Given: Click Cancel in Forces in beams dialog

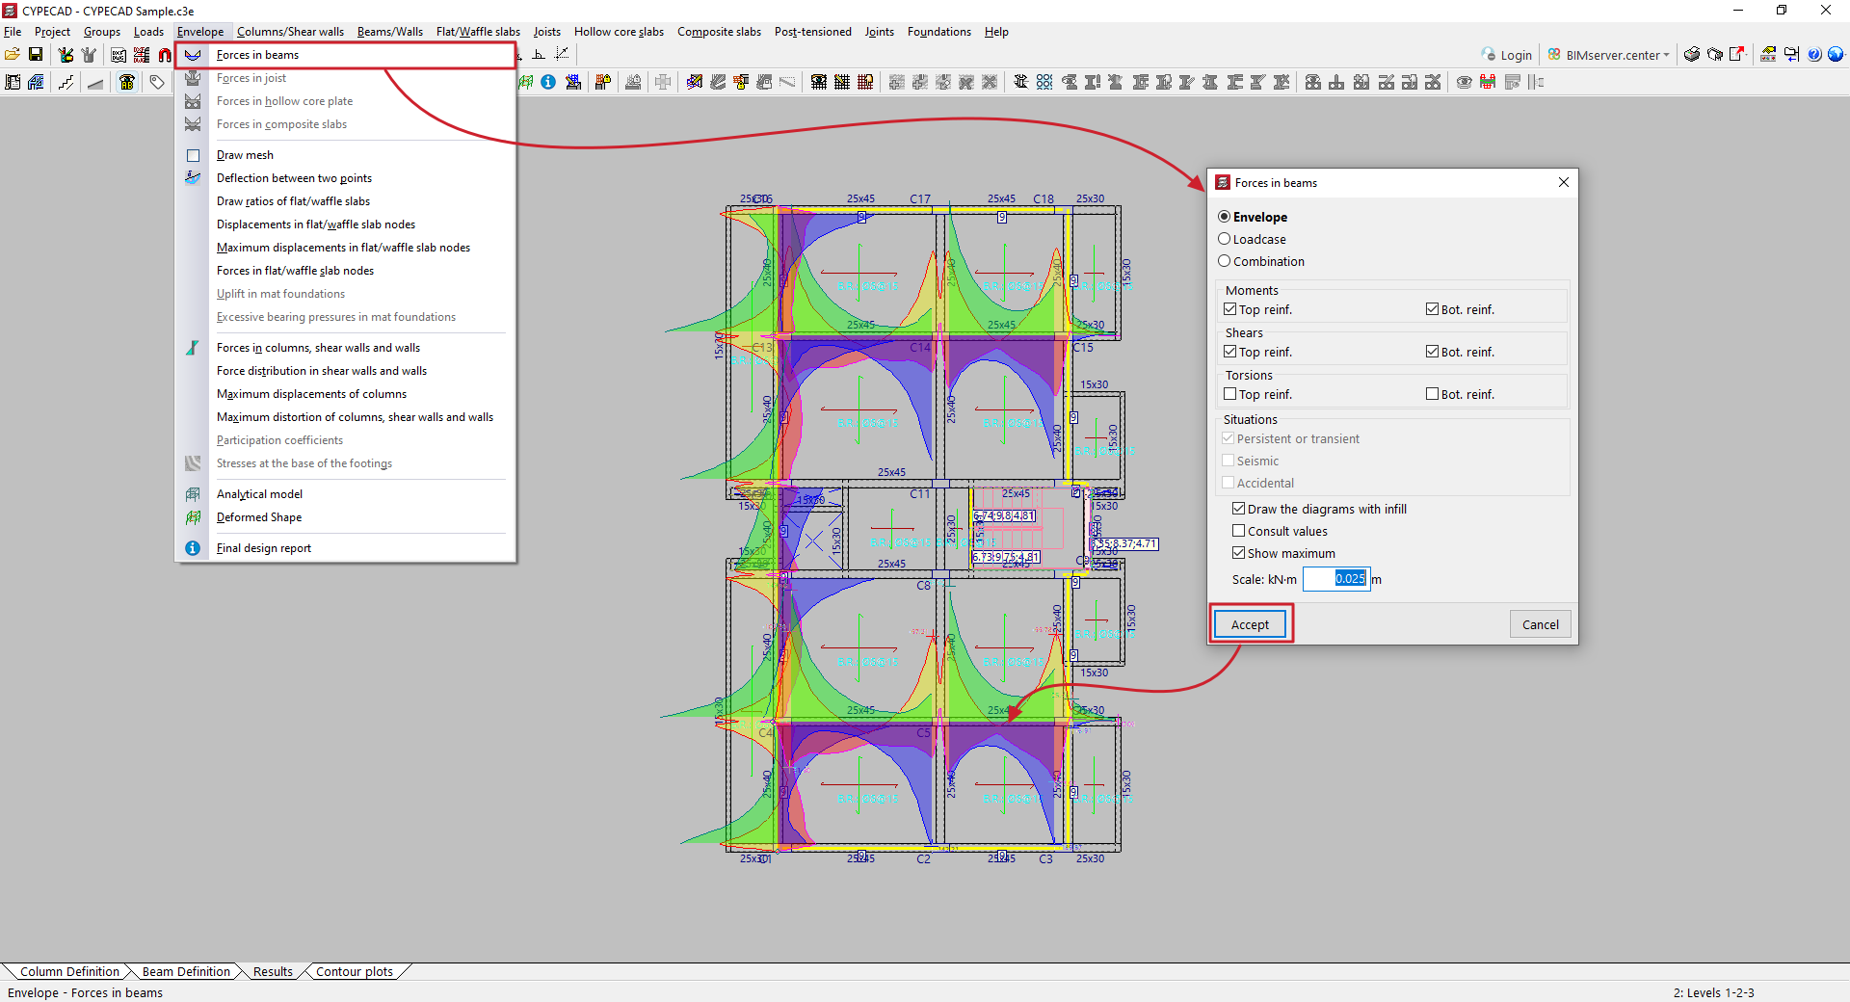Looking at the screenshot, I should click(x=1540, y=624).
